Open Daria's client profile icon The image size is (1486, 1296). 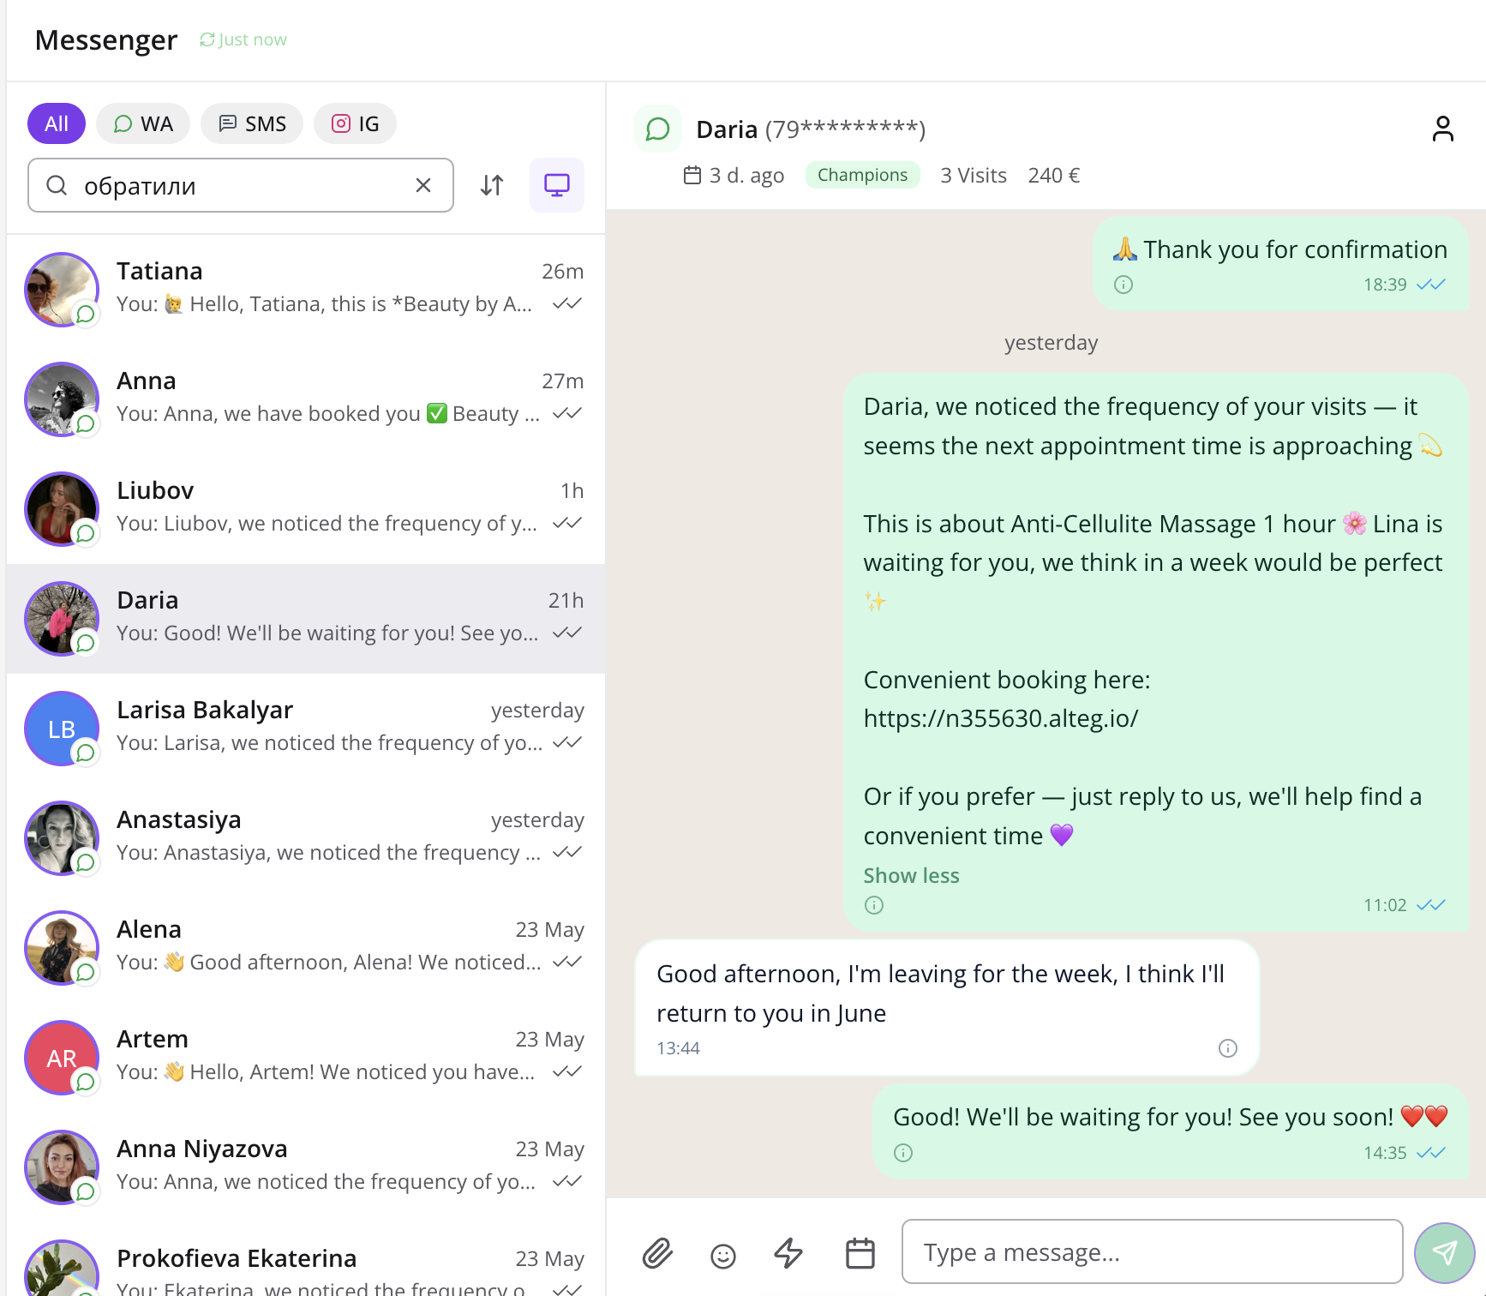1443,129
